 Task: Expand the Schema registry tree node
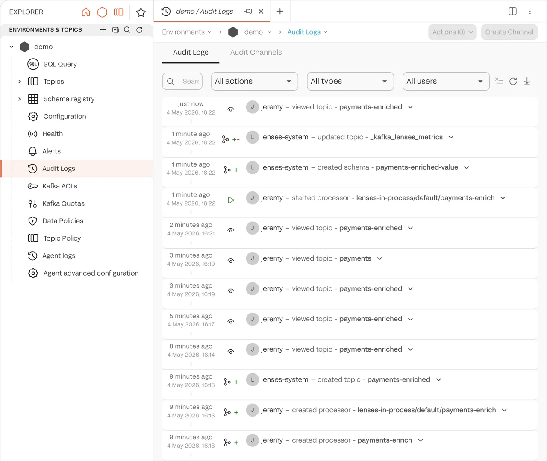(19, 99)
